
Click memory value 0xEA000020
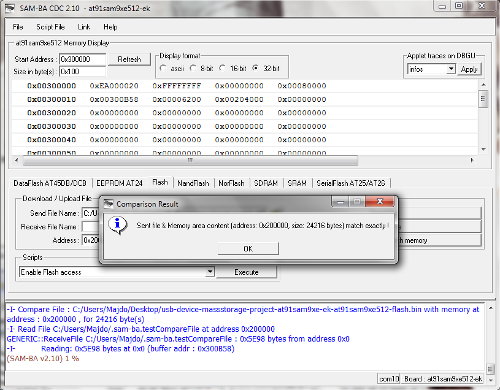114,86
